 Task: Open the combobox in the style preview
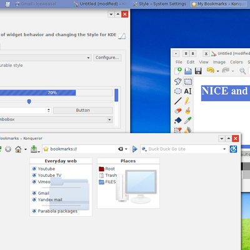coord(109,119)
